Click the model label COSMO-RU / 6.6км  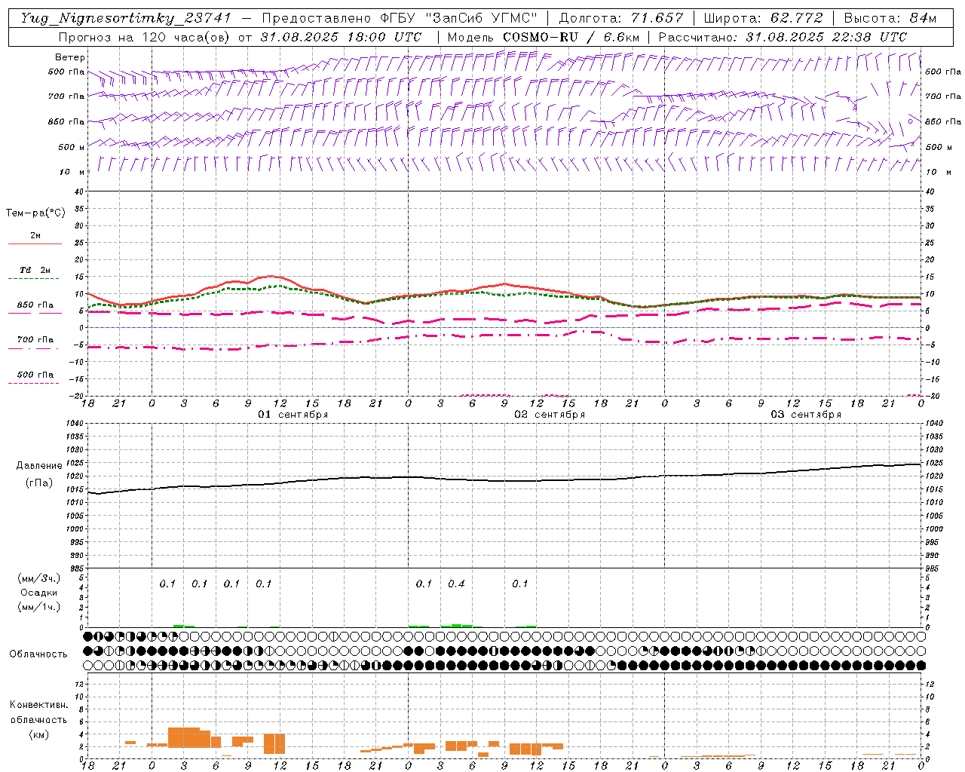(571, 37)
